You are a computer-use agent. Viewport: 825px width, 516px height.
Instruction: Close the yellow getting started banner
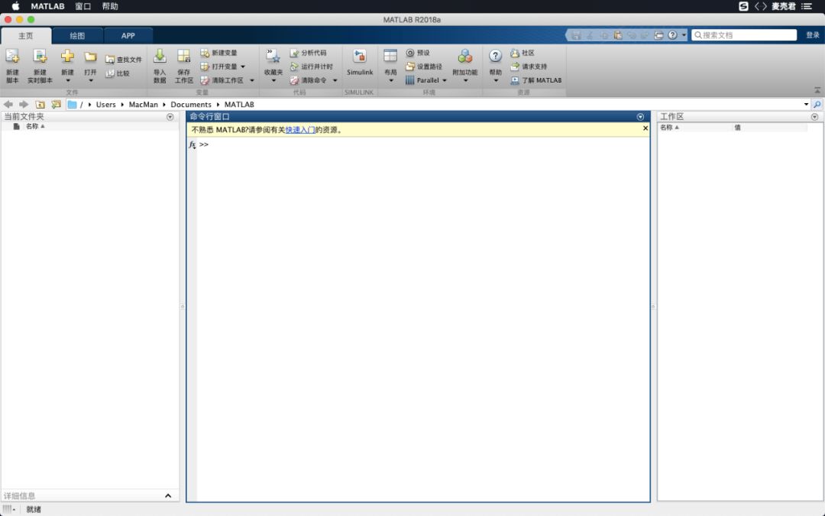pyautogui.click(x=645, y=128)
